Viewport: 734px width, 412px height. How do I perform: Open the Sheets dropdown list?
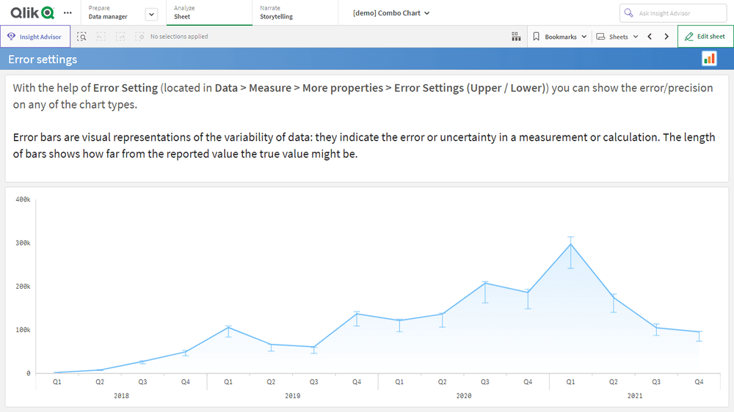[617, 36]
